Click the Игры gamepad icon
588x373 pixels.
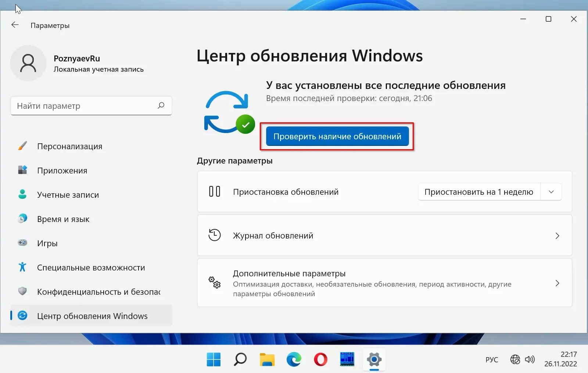[x=22, y=243]
